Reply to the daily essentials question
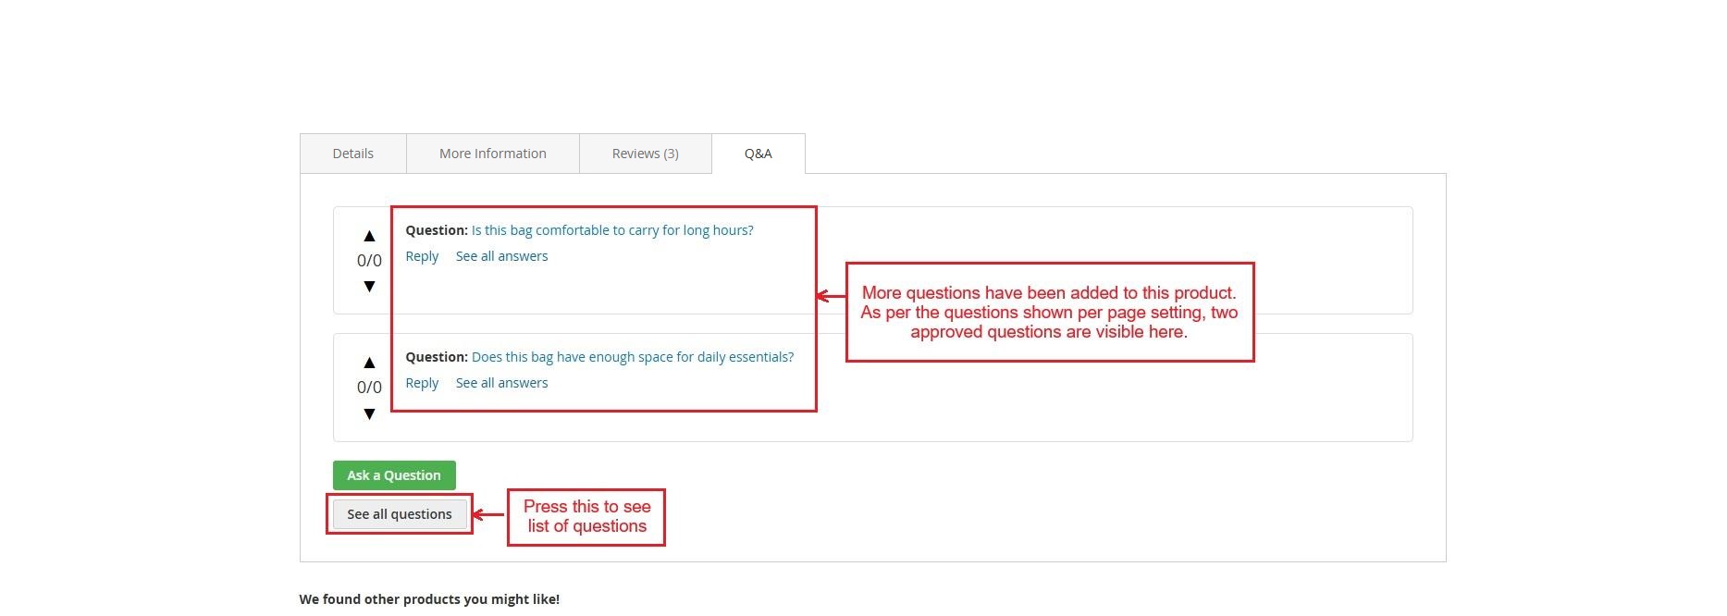Screen dimensions: 1727x616 [422, 383]
